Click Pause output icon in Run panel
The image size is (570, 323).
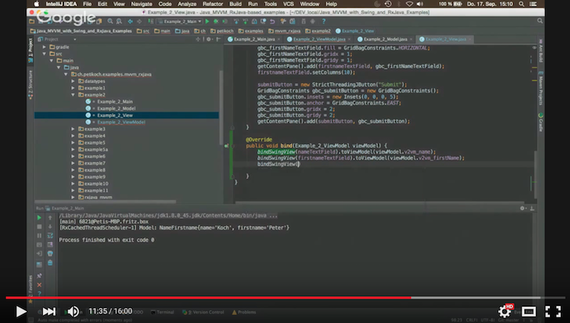tap(39, 236)
